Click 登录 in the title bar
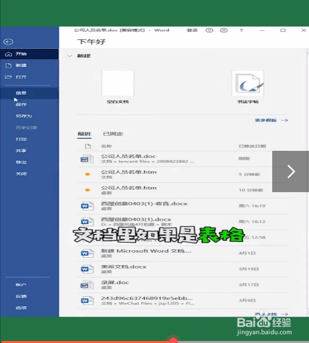309x343 pixels. tap(192, 30)
